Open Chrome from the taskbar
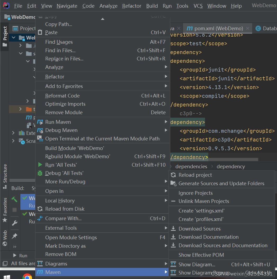 (27, 276)
